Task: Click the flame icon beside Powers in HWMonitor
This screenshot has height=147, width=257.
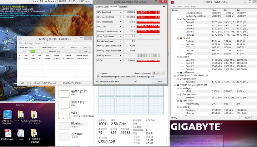Action: tap(181, 38)
